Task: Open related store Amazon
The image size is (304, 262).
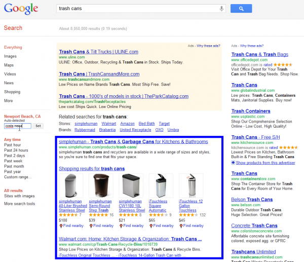Action: click(x=127, y=124)
